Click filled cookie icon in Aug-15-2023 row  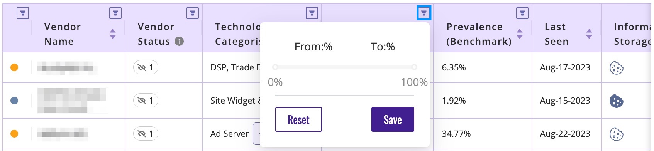(x=617, y=101)
